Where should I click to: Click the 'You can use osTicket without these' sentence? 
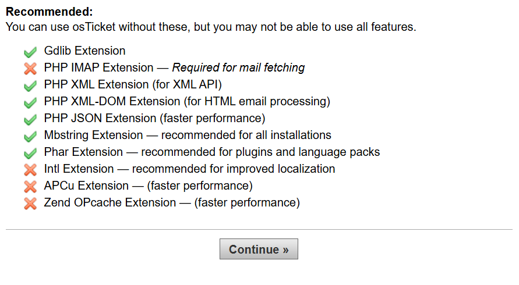click(x=210, y=27)
